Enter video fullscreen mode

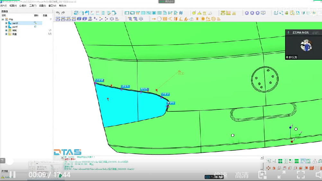[301, 175]
